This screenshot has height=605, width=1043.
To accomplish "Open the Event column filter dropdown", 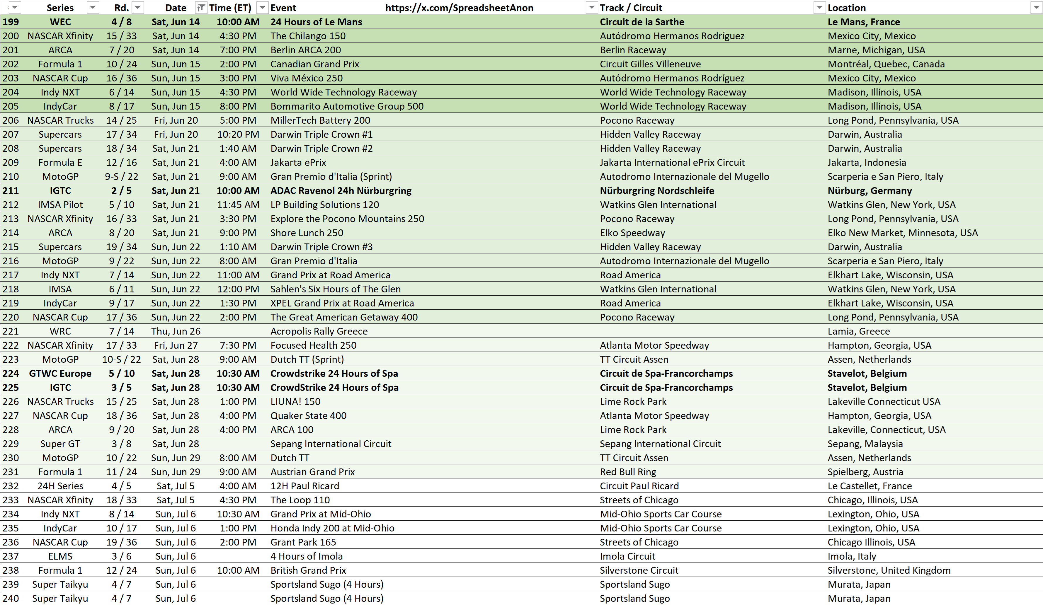I will [x=592, y=7].
